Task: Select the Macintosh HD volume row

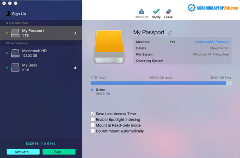Action: (41, 53)
